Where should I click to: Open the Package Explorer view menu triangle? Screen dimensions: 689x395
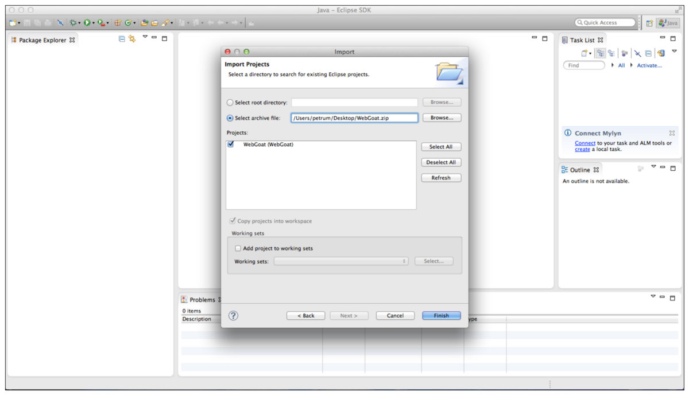pos(145,38)
